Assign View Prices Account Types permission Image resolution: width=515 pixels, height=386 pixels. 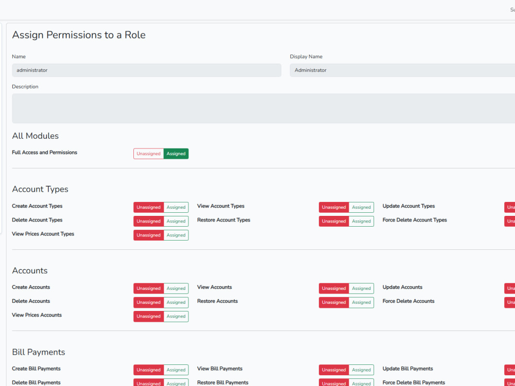pyautogui.click(x=176, y=235)
